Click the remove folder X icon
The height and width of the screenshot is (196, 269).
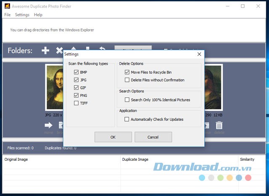(60, 51)
